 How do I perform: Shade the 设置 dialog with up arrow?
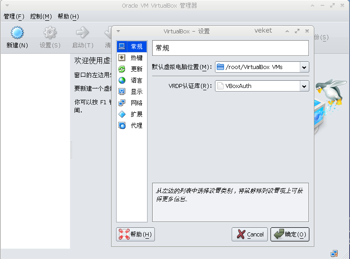tap(287, 31)
